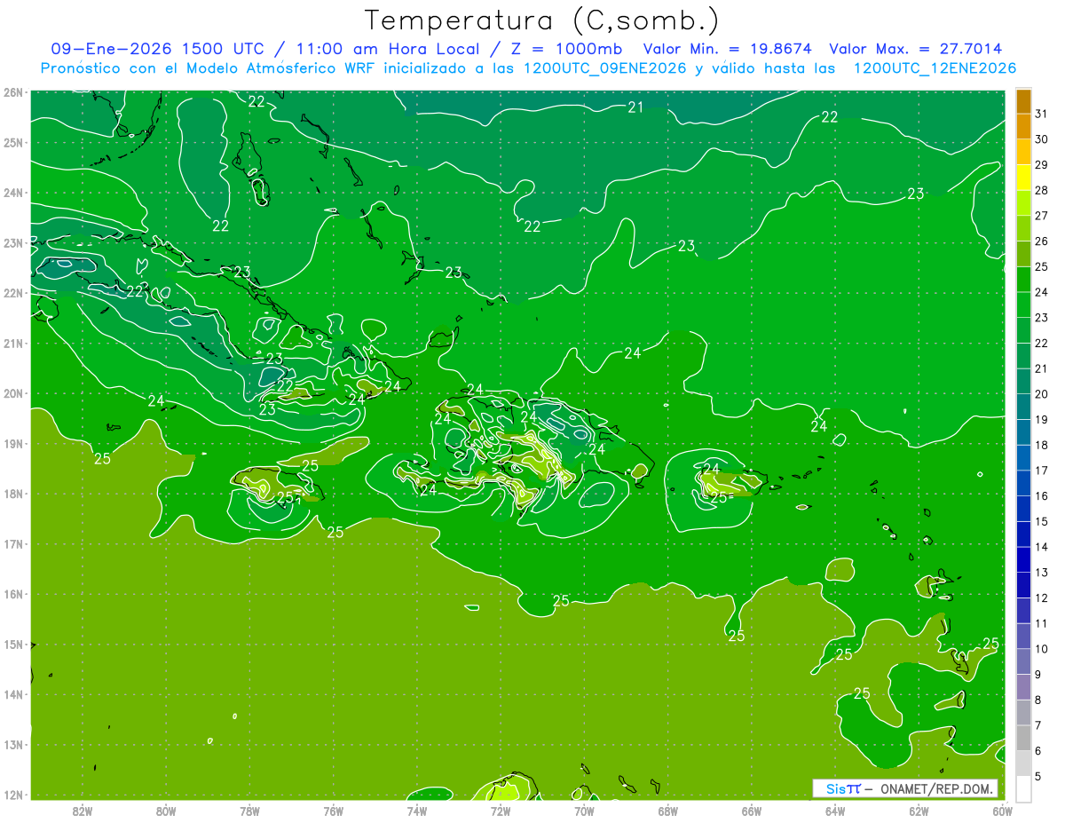
Task: Click the '1200UTC_12ENE2026' valid-until time
Action: pyautogui.click(x=935, y=68)
